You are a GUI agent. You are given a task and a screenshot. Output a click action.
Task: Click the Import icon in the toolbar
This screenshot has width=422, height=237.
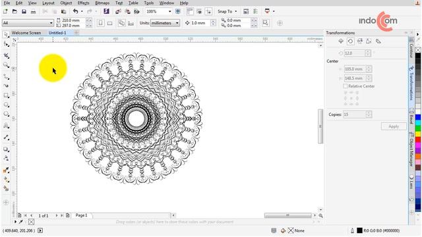pos(118,11)
